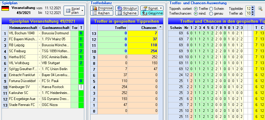This screenshot has width=265, height=120.
Task: Open the Reihen view
Action: pyautogui.click(x=102, y=13)
